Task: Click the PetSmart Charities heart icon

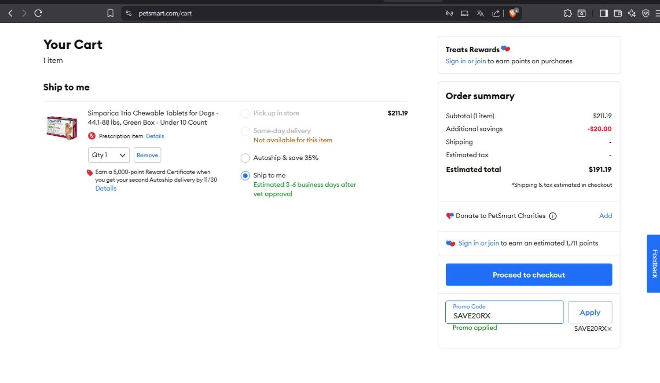Action: [450, 216]
